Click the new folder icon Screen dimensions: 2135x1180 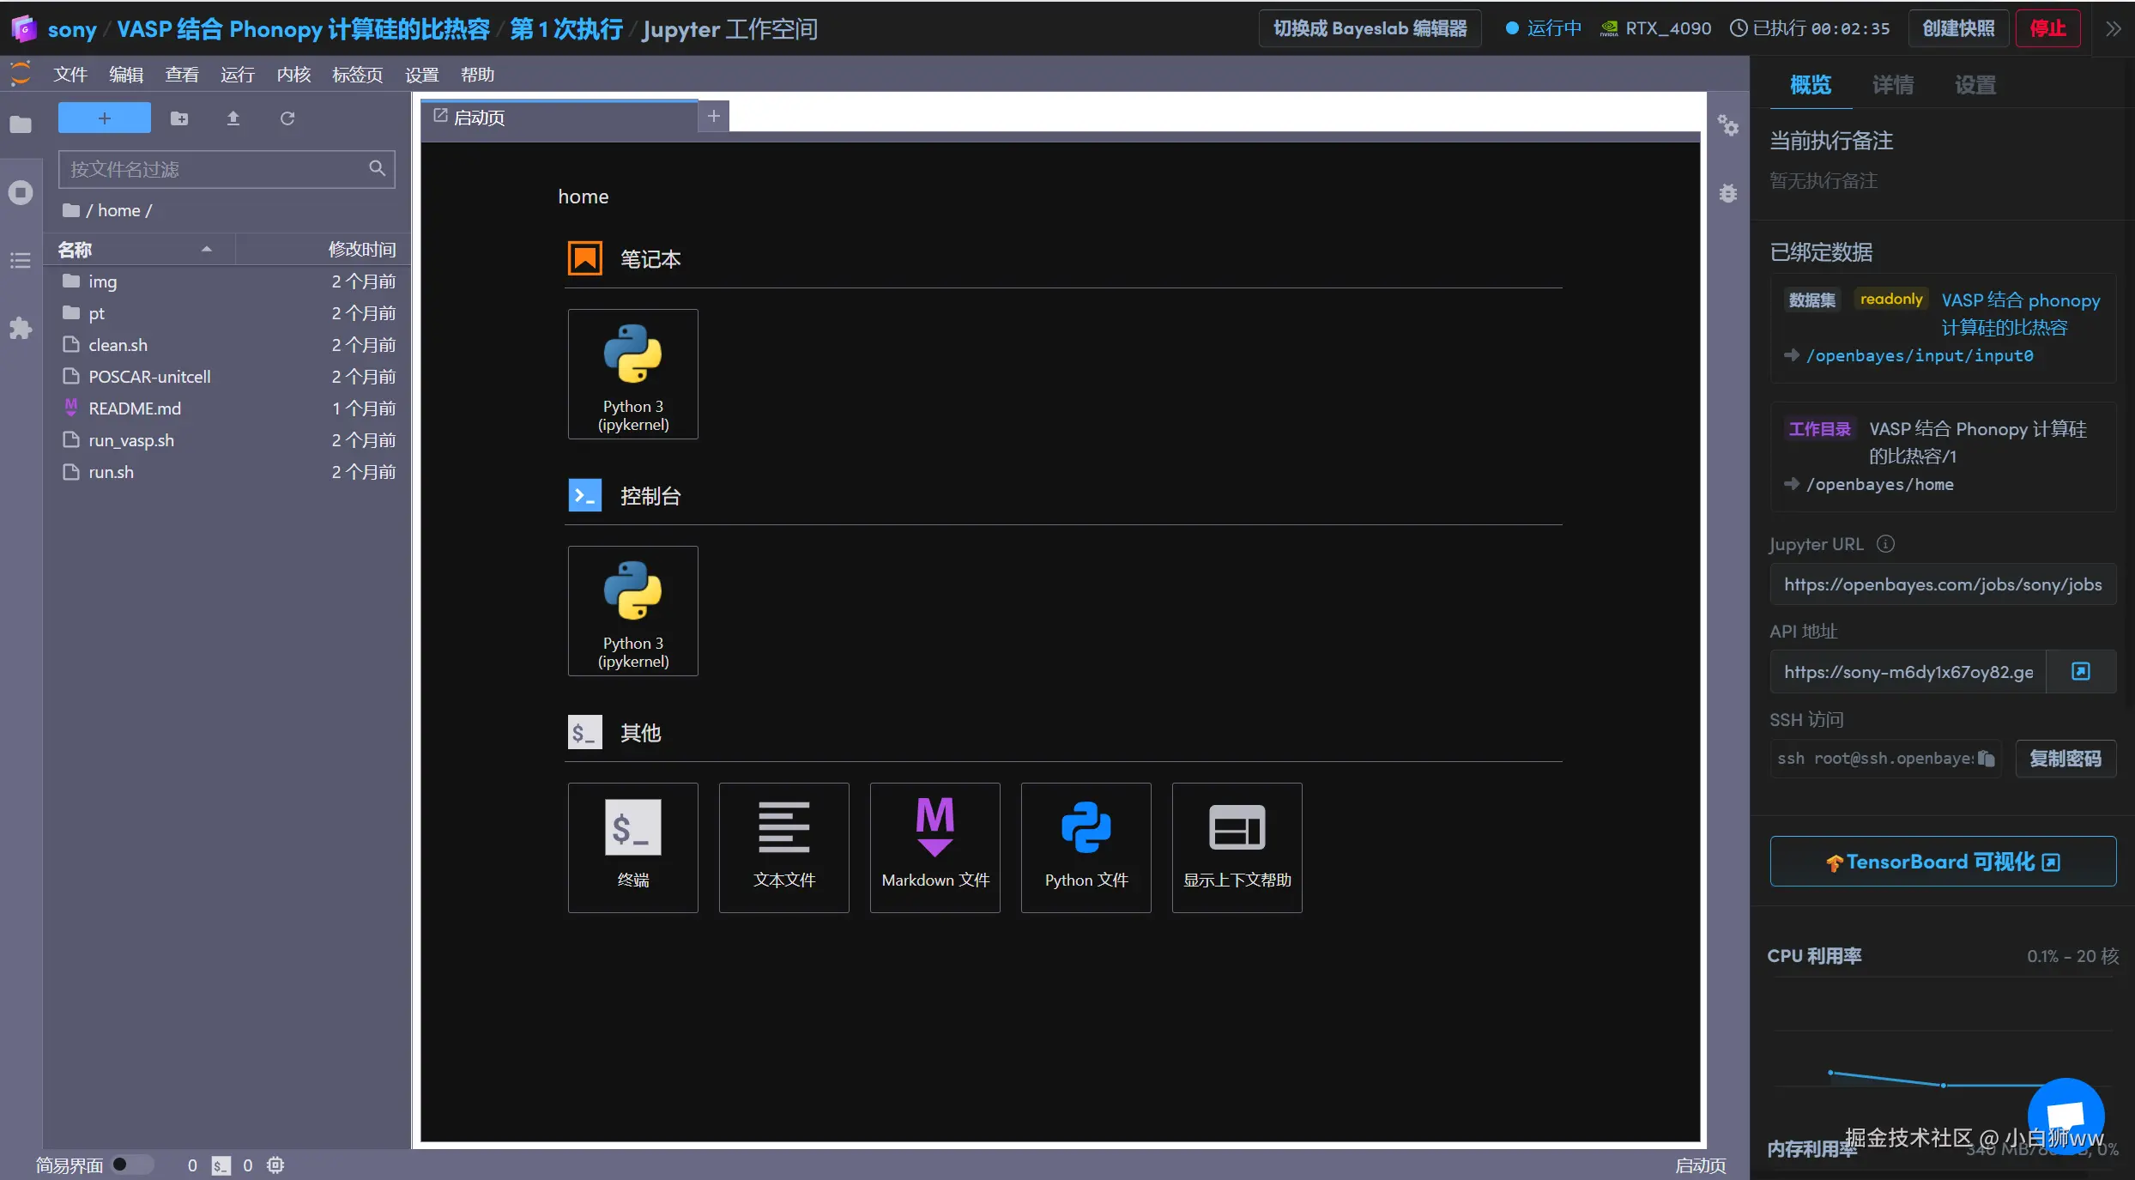point(179,118)
